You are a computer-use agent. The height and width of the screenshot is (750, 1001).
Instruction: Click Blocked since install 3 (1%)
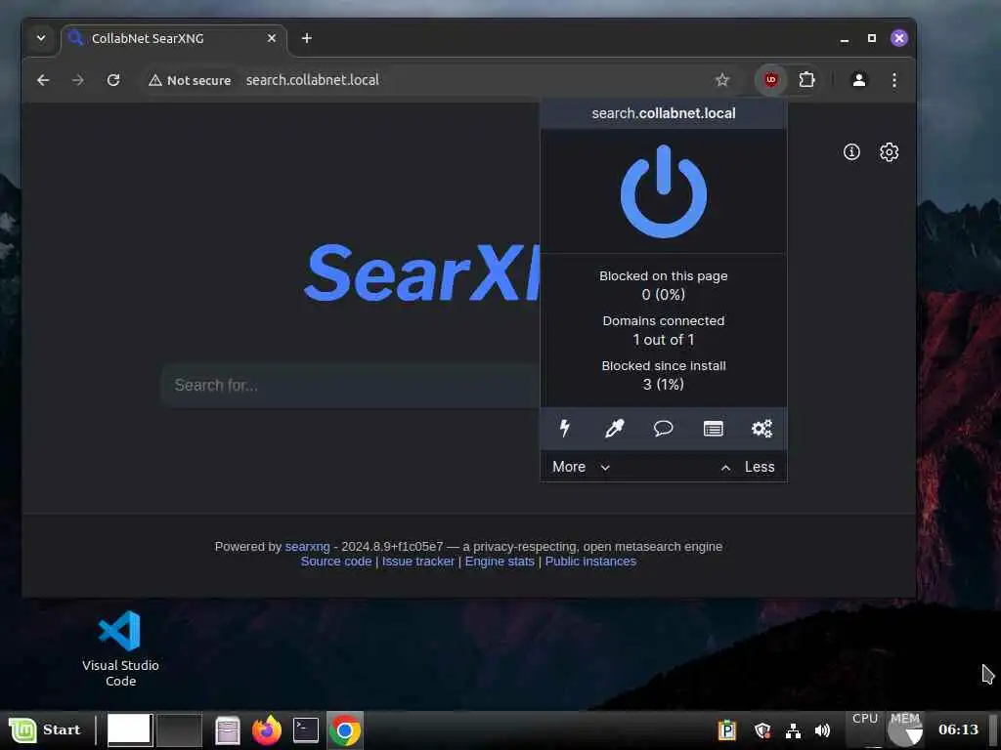tap(664, 375)
